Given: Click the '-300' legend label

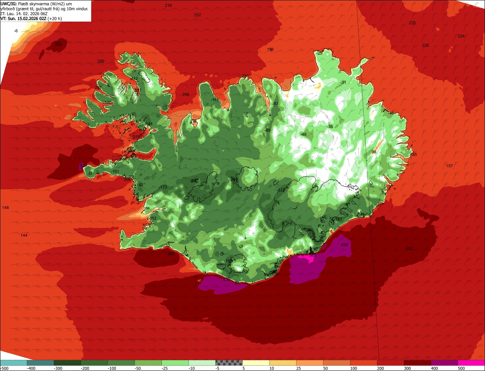Looking at the screenshot, I should [x=59, y=368].
